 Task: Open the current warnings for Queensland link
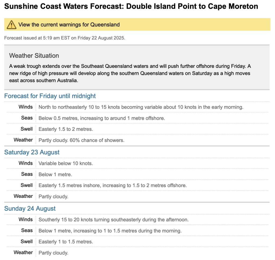69,25
